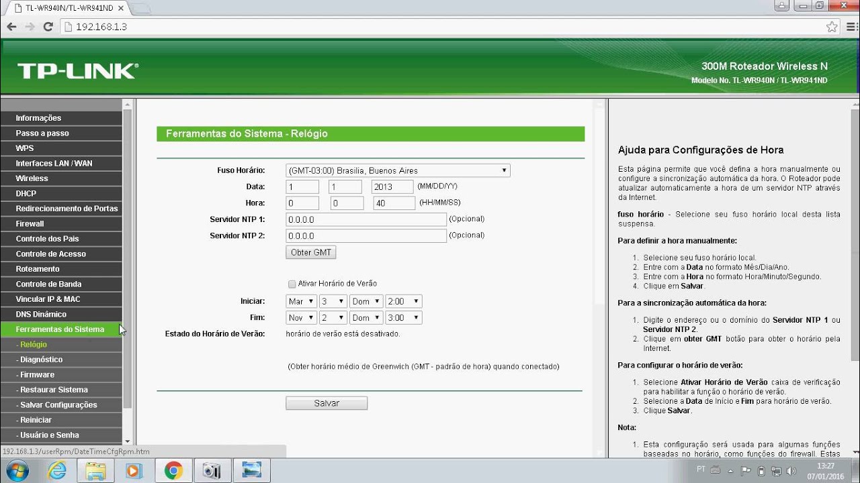The image size is (860, 483).
Task: Reload the page with refresh icon
Action: pyautogui.click(x=48, y=27)
